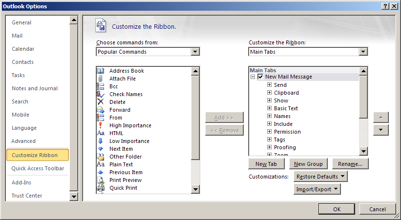401x220 pixels.
Task: Click the Add >> button
Action: point(224,118)
